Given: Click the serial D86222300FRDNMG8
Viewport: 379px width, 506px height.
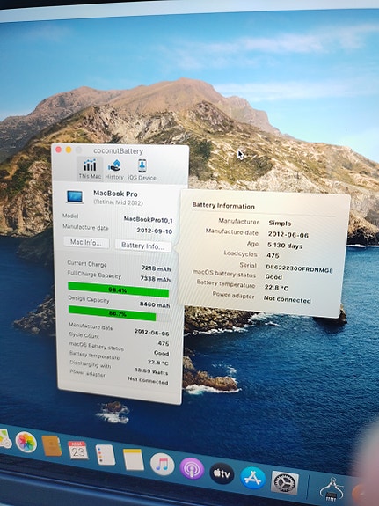Looking at the screenshot, I should point(299,268).
